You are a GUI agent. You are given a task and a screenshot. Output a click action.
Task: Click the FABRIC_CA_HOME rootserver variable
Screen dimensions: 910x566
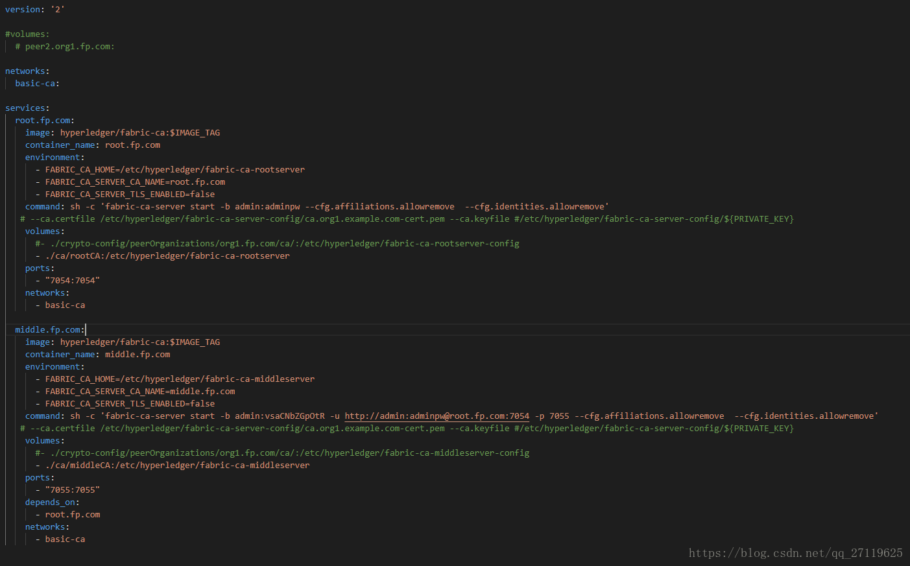coord(175,169)
